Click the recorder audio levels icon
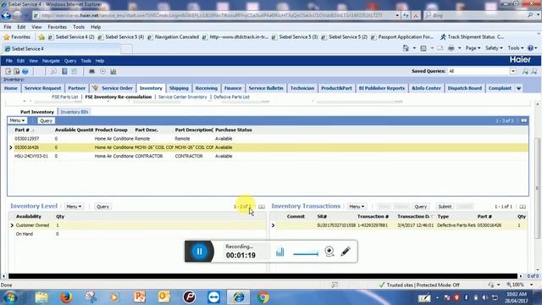 click(280, 252)
